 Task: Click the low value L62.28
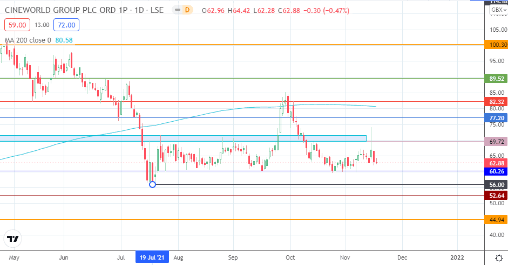pos(264,11)
